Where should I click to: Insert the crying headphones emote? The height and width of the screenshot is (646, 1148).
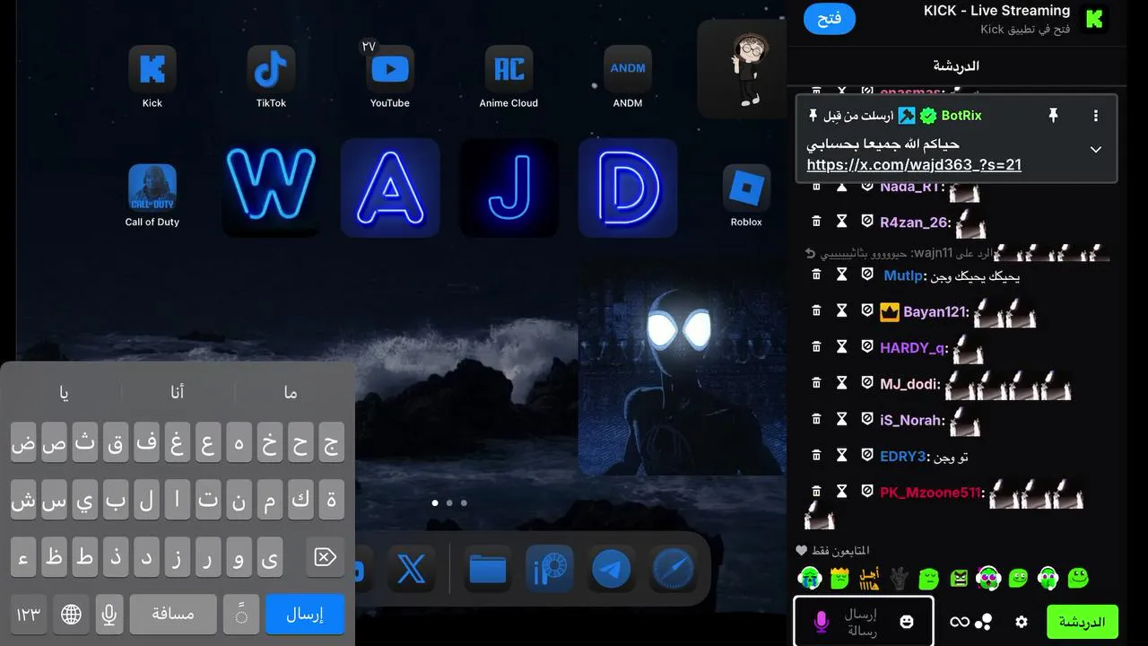point(810,577)
